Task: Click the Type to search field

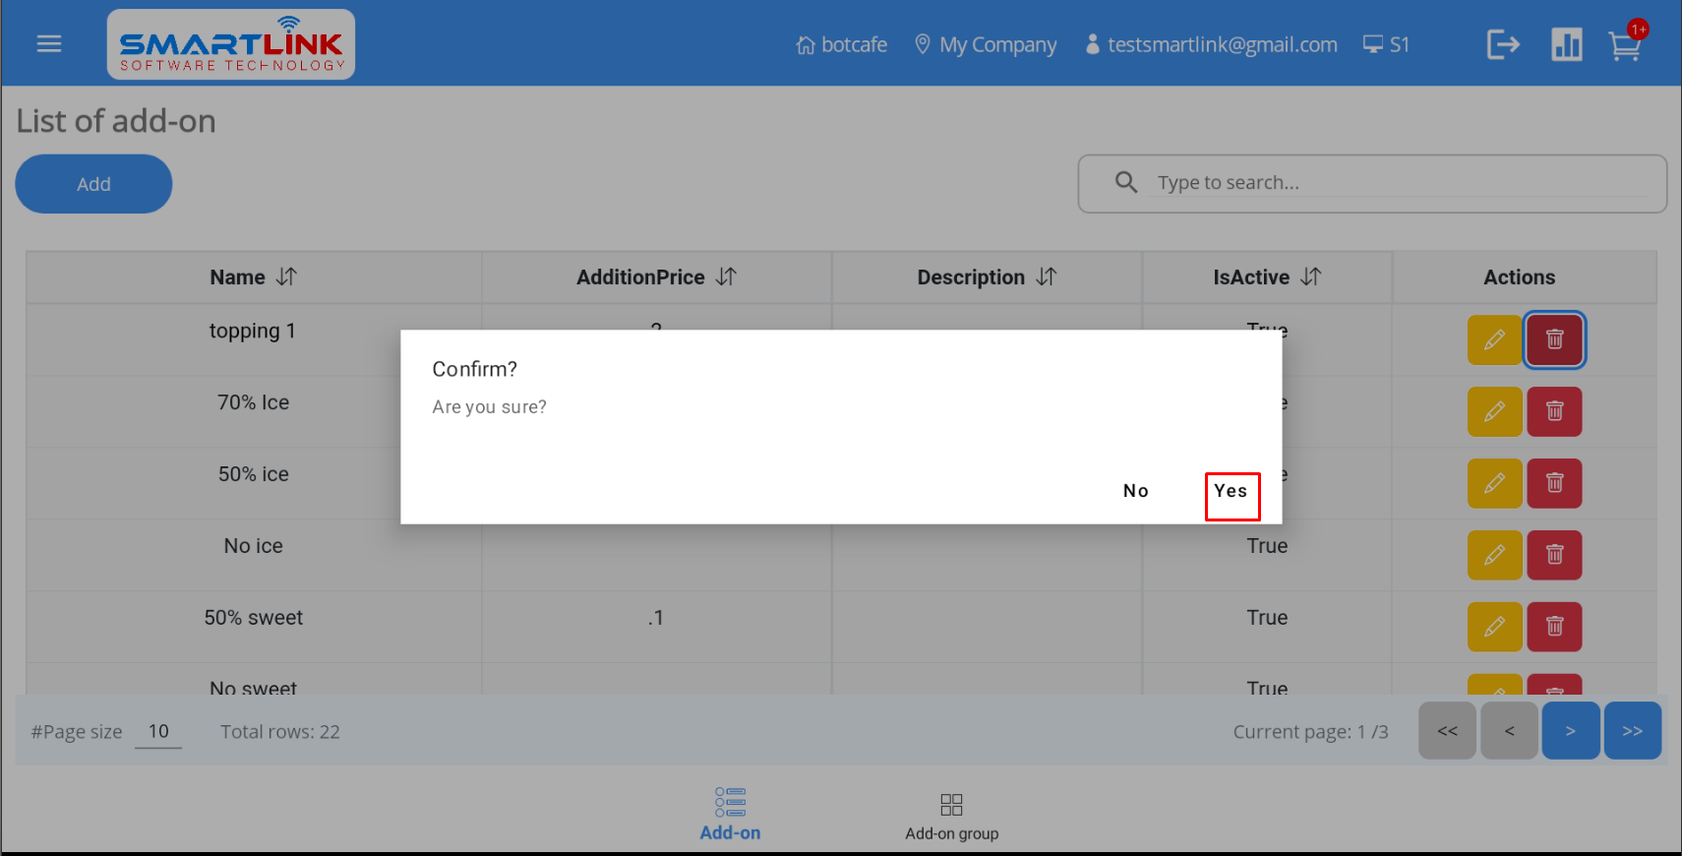Action: click(x=1397, y=183)
